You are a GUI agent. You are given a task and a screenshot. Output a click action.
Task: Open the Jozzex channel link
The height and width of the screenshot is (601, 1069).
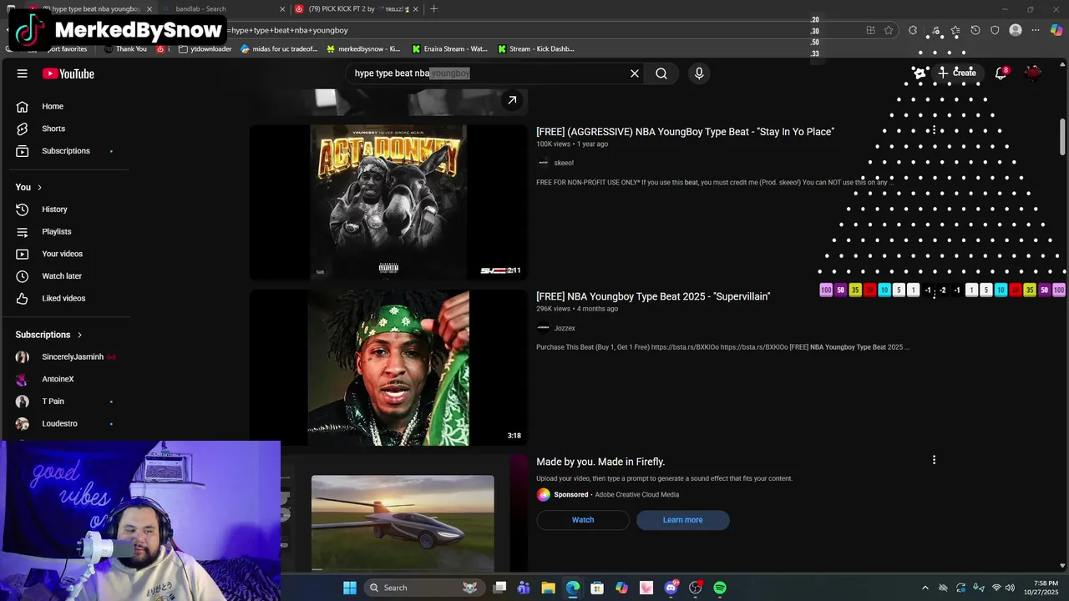click(x=565, y=328)
